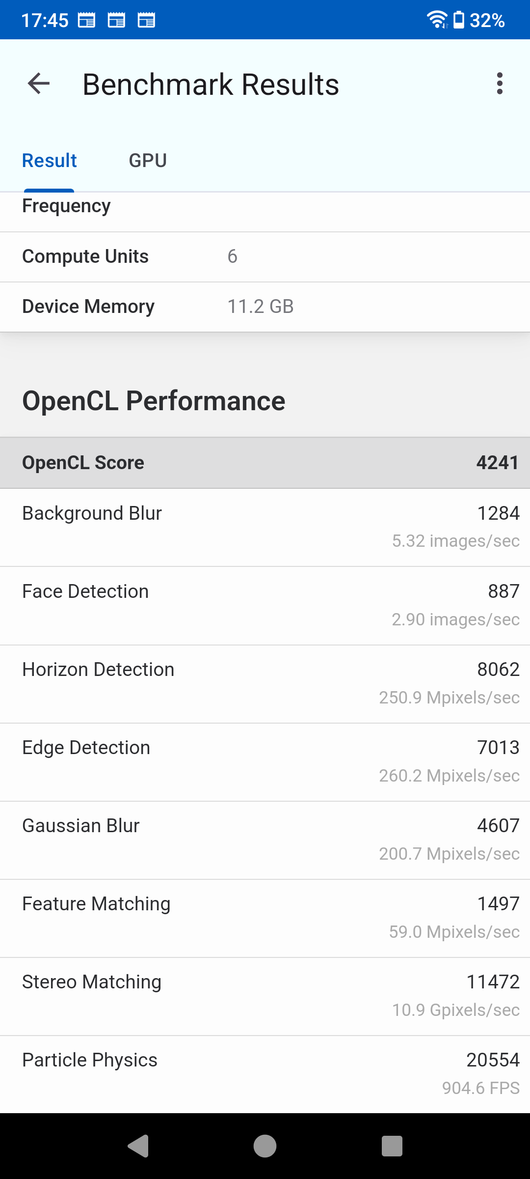Screen dimensions: 530x1179
Task: Tap the Wi-Fi status icon
Action: 437,20
